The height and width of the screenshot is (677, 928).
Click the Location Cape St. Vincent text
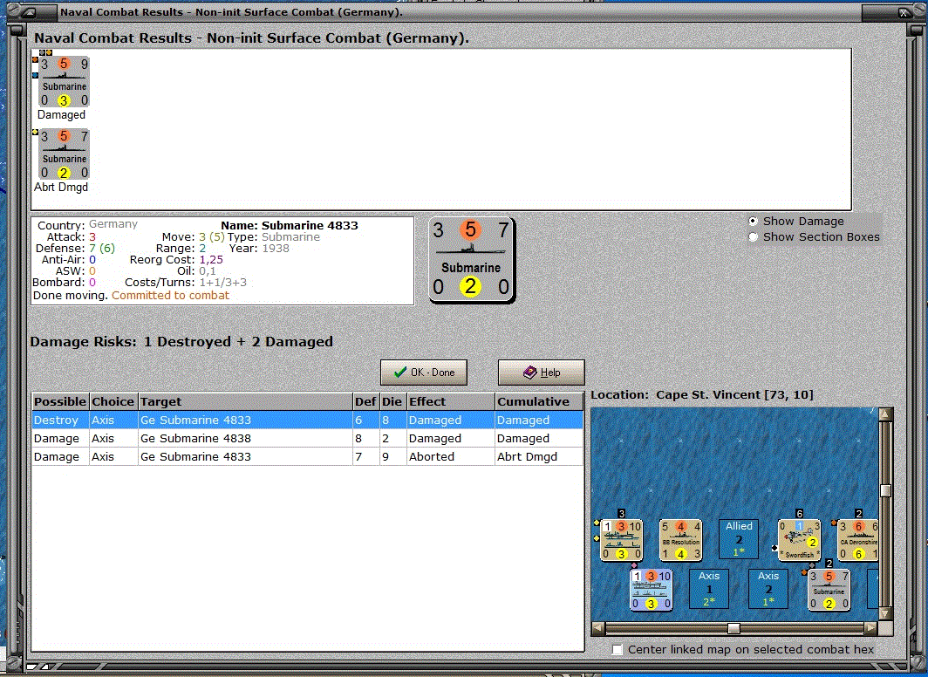[x=702, y=394]
